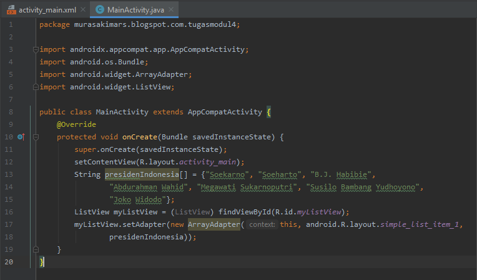Viewport: 477px width, 280px height.
Task: Click line number 20 in the gutter
Action: 9,262
